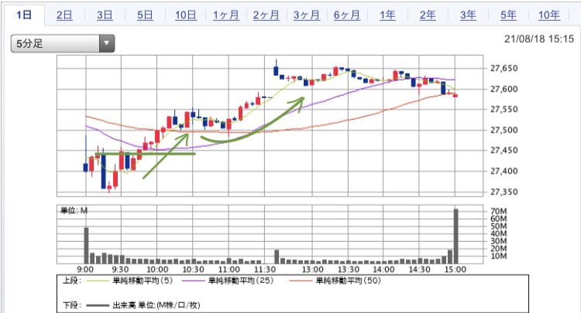Click the 11:30 time axis label
The width and height of the screenshot is (581, 313).
pos(265,270)
